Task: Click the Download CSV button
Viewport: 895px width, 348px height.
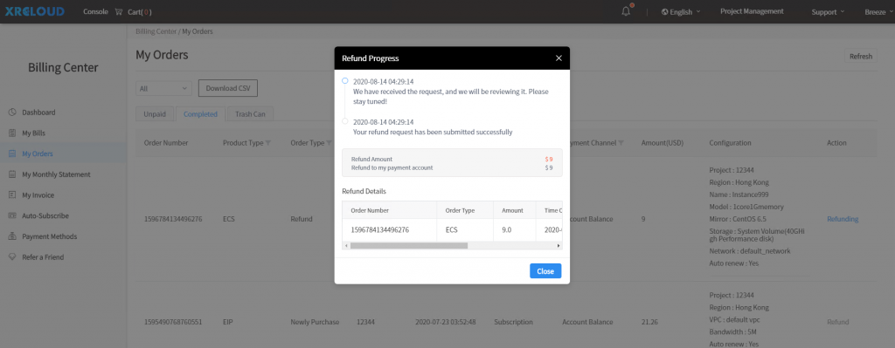Action: (228, 88)
